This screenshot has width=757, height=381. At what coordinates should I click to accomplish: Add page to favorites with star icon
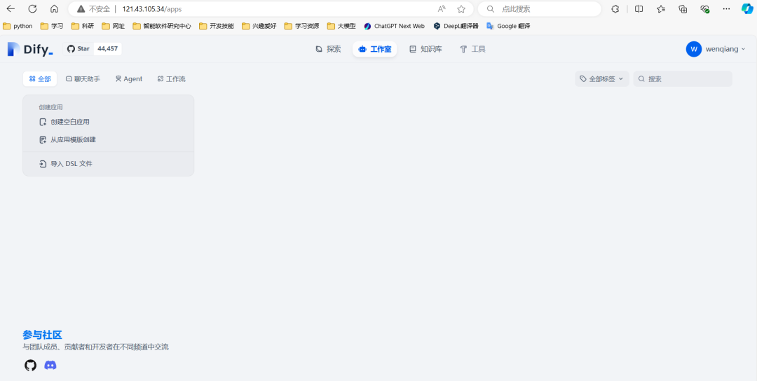click(x=461, y=8)
